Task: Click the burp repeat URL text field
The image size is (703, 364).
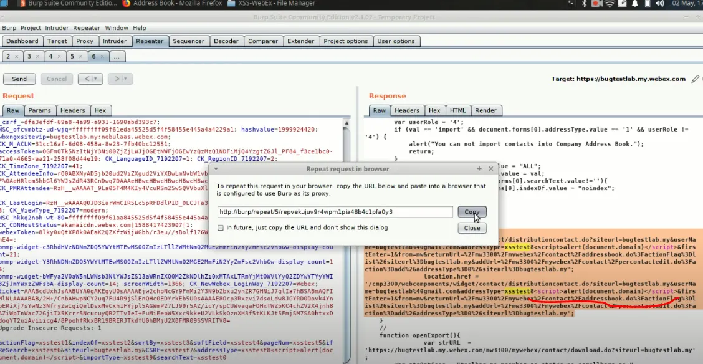Action: tap(335, 212)
